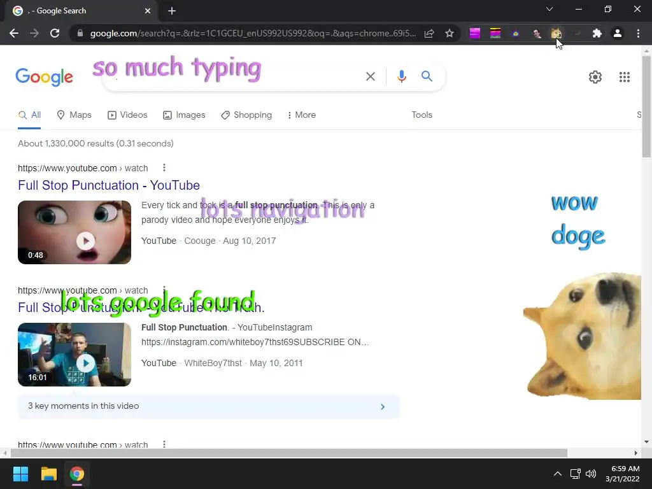
Task: Open File Explorer from the taskbar
Action: click(x=48, y=474)
